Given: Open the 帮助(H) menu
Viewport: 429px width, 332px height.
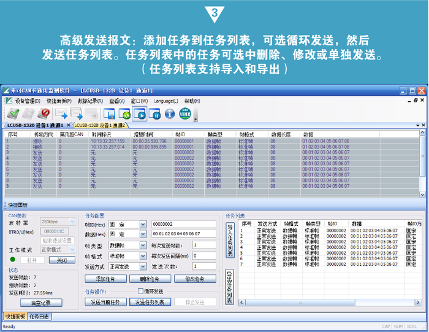Looking at the screenshot, I should pyautogui.click(x=192, y=101).
